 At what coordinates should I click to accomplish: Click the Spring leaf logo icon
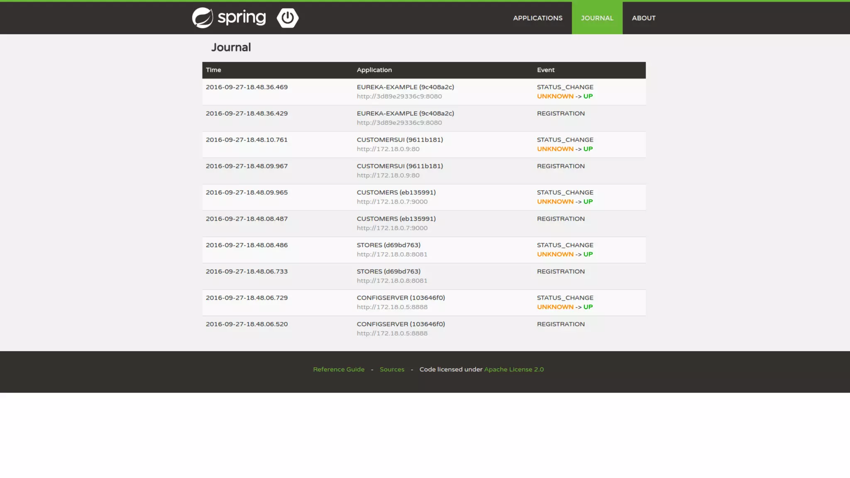pyautogui.click(x=203, y=18)
